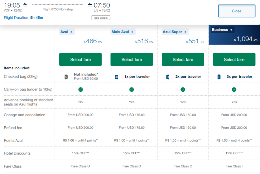The width and height of the screenshot is (260, 174).
Task: Click the Business checked bag suitcase icon
Action: [x=219, y=76]
